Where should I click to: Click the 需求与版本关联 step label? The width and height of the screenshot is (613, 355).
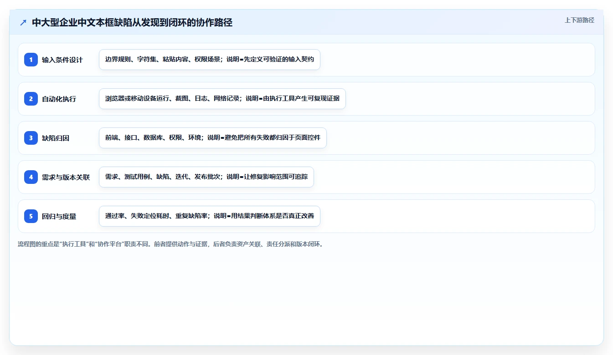pos(66,177)
